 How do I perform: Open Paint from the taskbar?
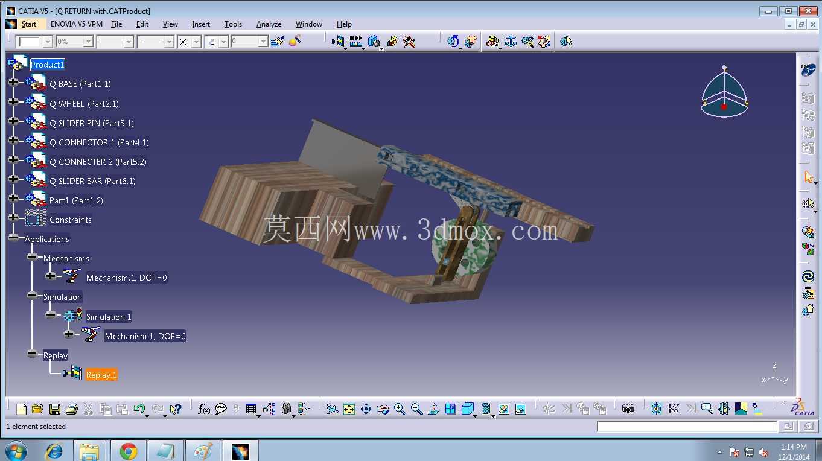click(203, 451)
